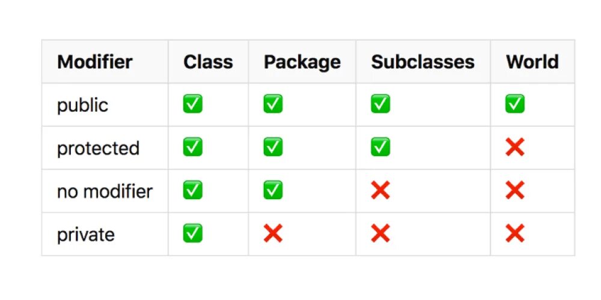Click the red X for no modifier Subclasses

tap(380, 191)
